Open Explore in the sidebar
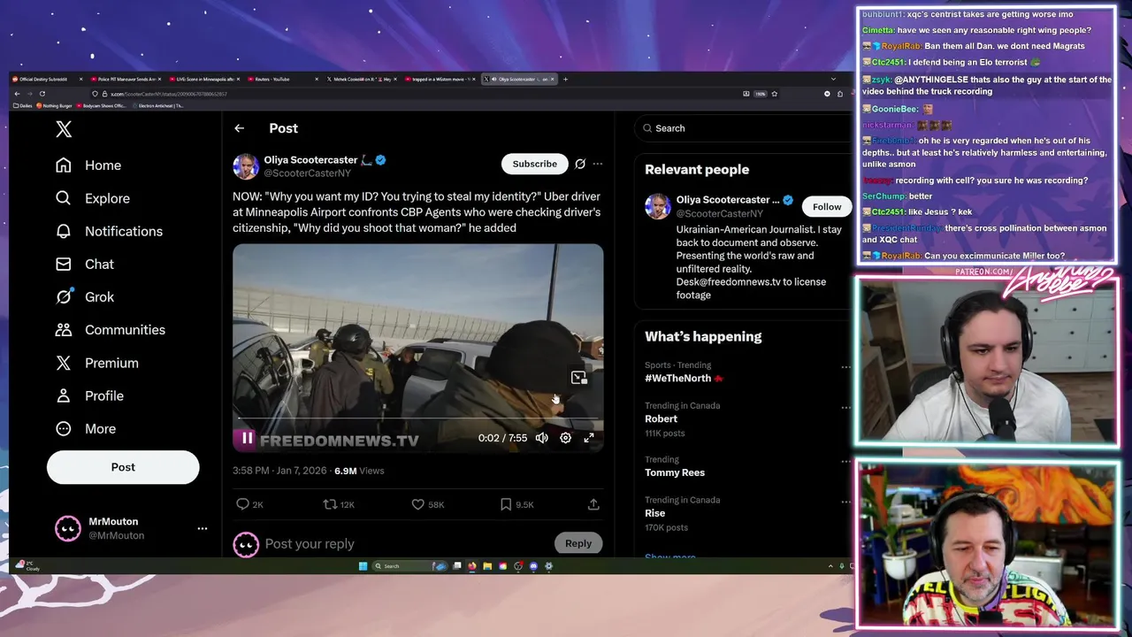Viewport: 1132px width, 637px height. click(x=93, y=198)
